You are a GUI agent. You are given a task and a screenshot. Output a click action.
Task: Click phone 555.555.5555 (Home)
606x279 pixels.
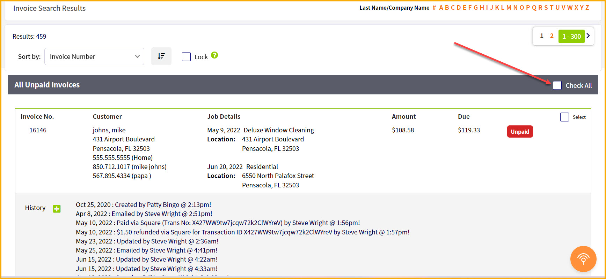123,157
